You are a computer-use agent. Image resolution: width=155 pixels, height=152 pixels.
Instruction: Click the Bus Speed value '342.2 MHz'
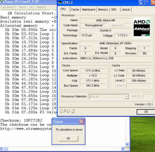point(93,86)
